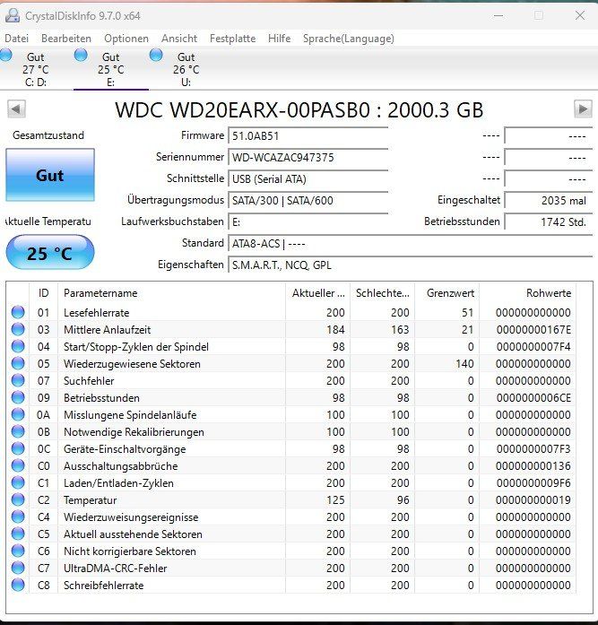The height and width of the screenshot is (625, 598).
Task: Click status orb for Start/Stopp-Zyklen row
Action: point(18,346)
